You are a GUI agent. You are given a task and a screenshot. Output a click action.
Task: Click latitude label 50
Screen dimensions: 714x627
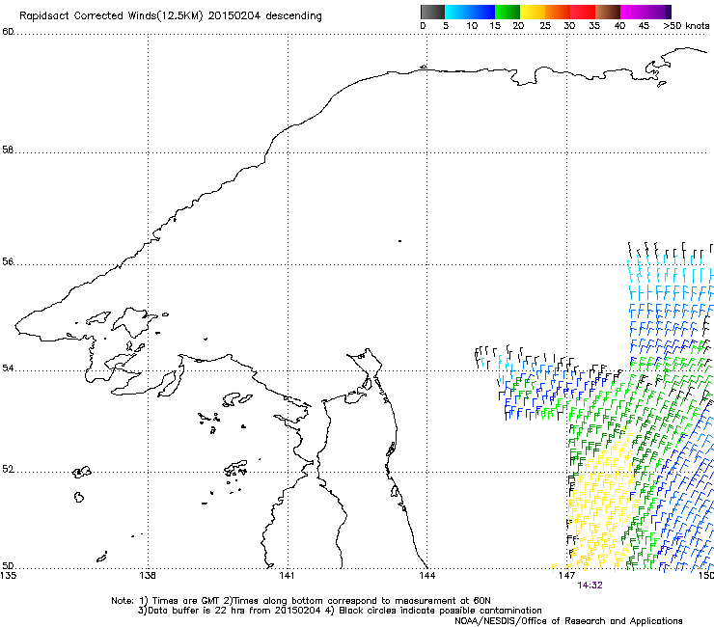pyautogui.click(x=8, y=565)
